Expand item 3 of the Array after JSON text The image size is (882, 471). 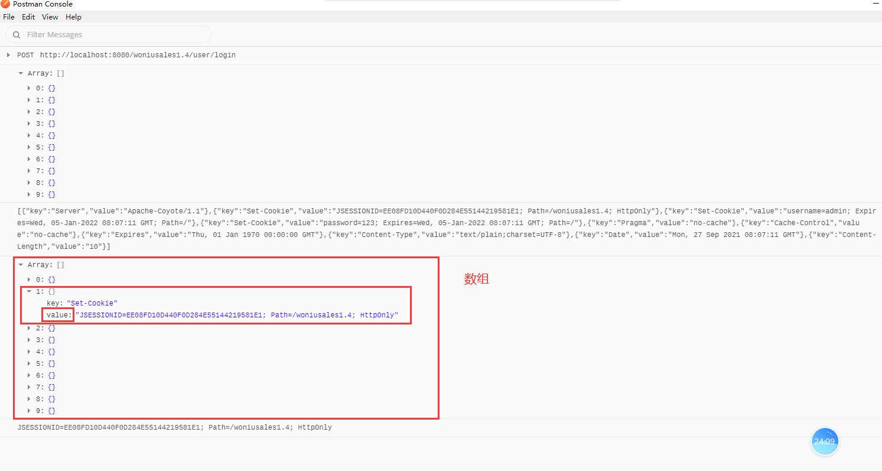(29, 340)
